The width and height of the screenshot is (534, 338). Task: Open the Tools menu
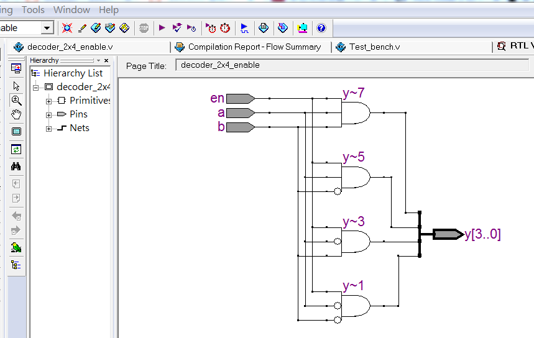[33, 10]
